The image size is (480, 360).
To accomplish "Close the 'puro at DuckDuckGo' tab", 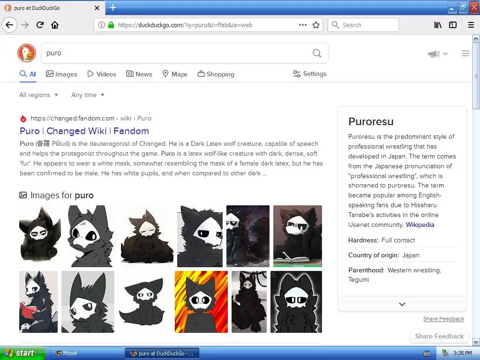I will click(97, 8).
